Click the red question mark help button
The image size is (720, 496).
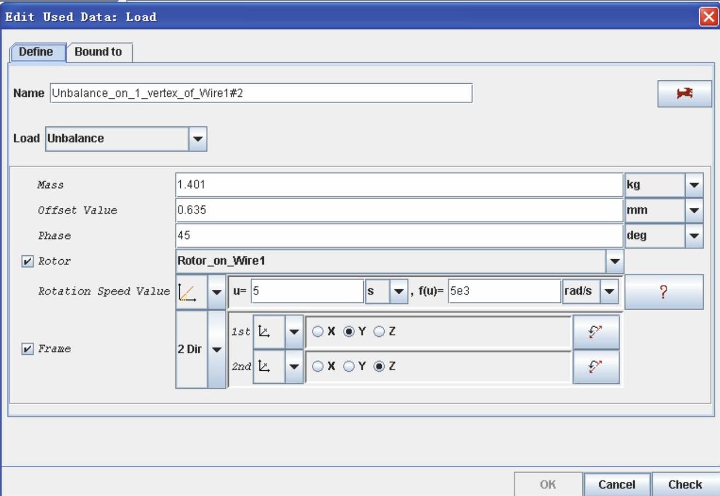point(663,291)
